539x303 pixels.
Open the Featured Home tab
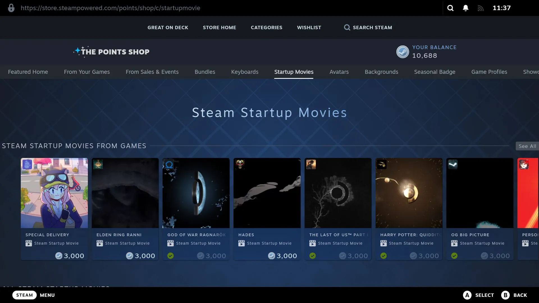[28, 72]
